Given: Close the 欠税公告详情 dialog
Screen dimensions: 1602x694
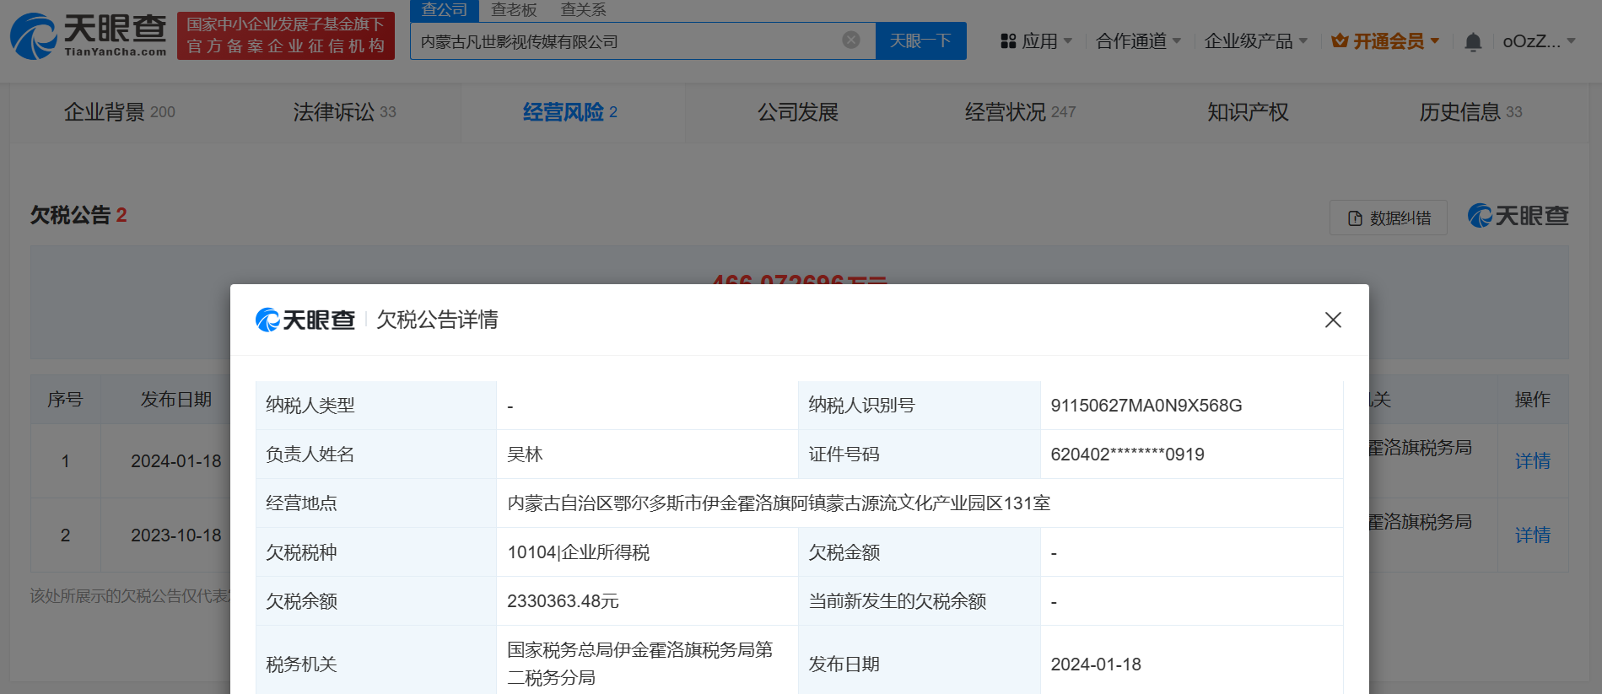Looking at the screenshot, I should point(1333,320).
